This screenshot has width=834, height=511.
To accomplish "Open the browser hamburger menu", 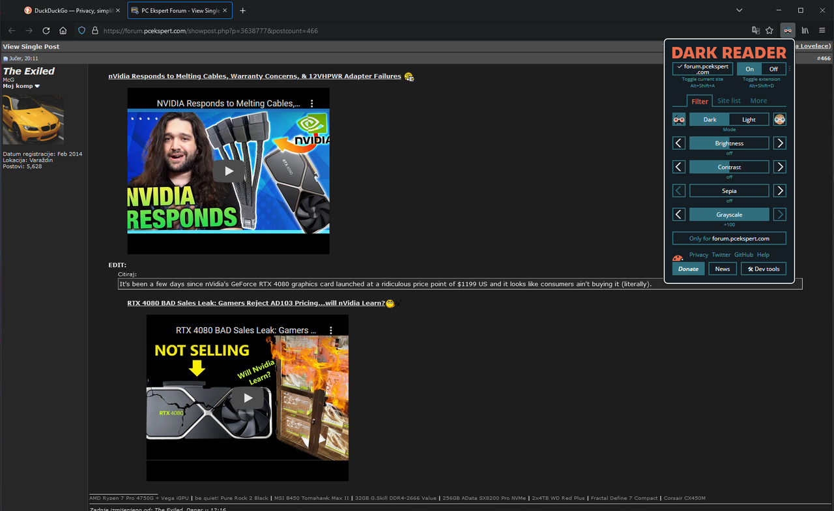I will click(822, 30).
